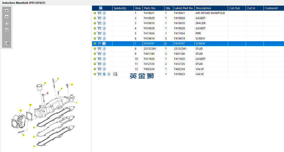Select callout 4 on the diagram
Screen dimensions: 284x152
(x=34, y=146)
